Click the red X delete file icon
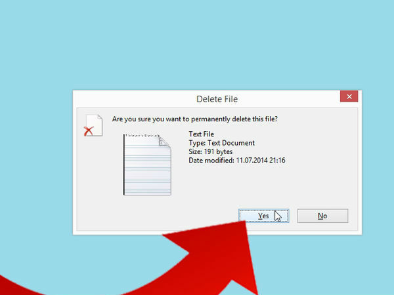The width and height of the screenshot is (394, 295). click(x=88, y=131)
